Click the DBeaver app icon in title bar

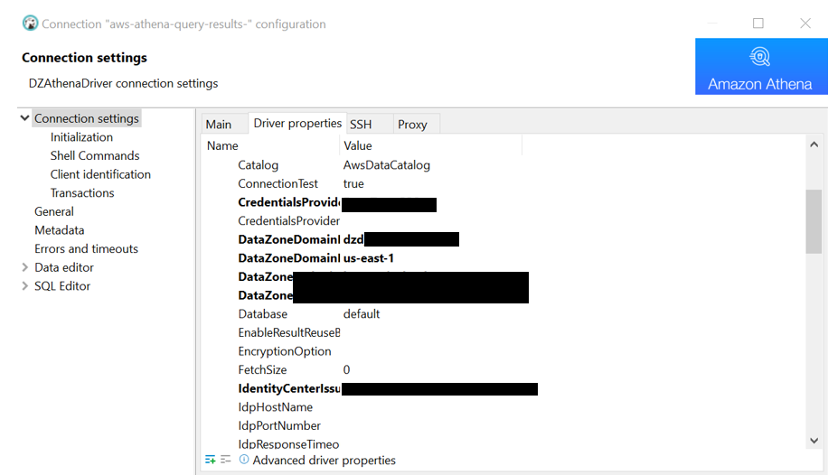click(x=30, y=23)
